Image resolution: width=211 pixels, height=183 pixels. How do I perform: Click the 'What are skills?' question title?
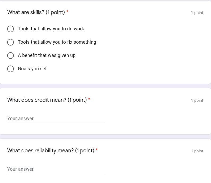pos(36,13)
